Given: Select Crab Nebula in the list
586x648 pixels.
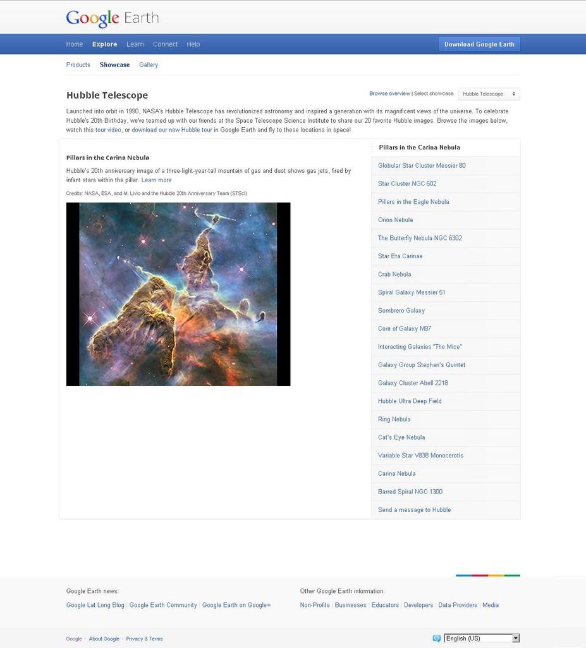Looking at the screenshot, I should click(x=446, y=275).
